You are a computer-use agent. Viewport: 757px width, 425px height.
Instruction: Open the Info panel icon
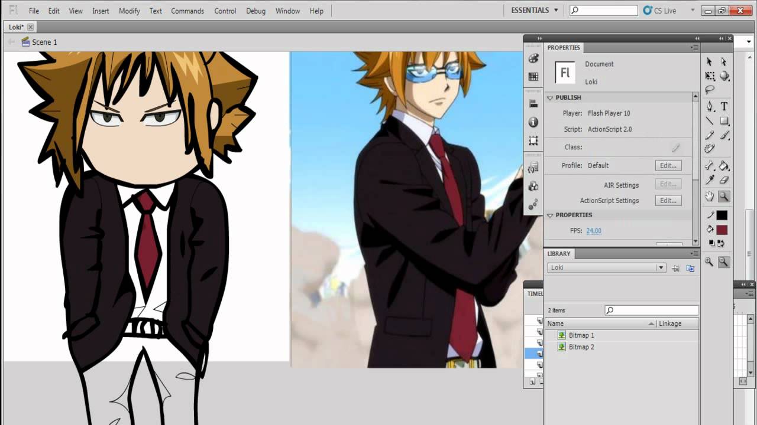tap(533, 122)
